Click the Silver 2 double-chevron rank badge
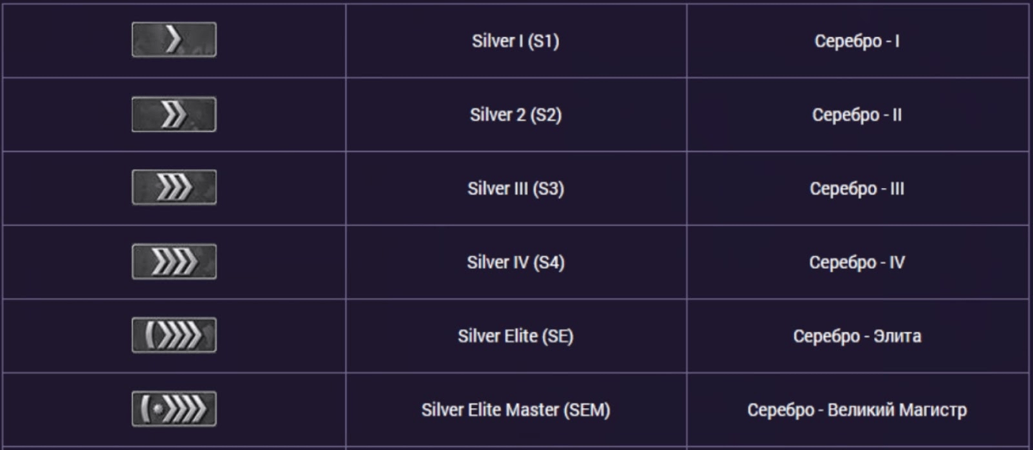The image size is (1033, 450). click(174, 115)
